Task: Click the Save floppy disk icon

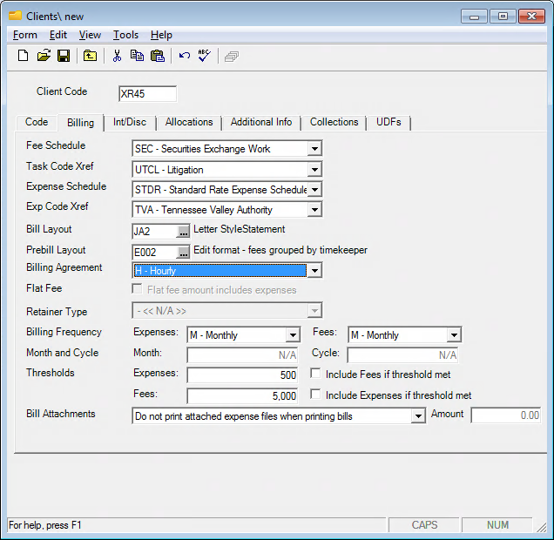Action: (64, 56)
